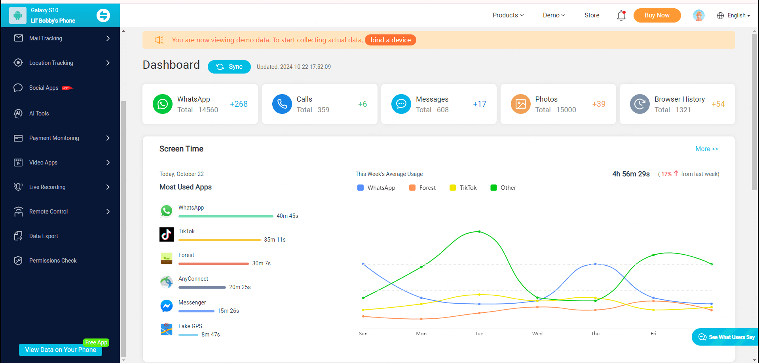Viewport: 759px width, 363px height.
Task: Open the Demo dropdown menu
Action: [x=554, y=15]
